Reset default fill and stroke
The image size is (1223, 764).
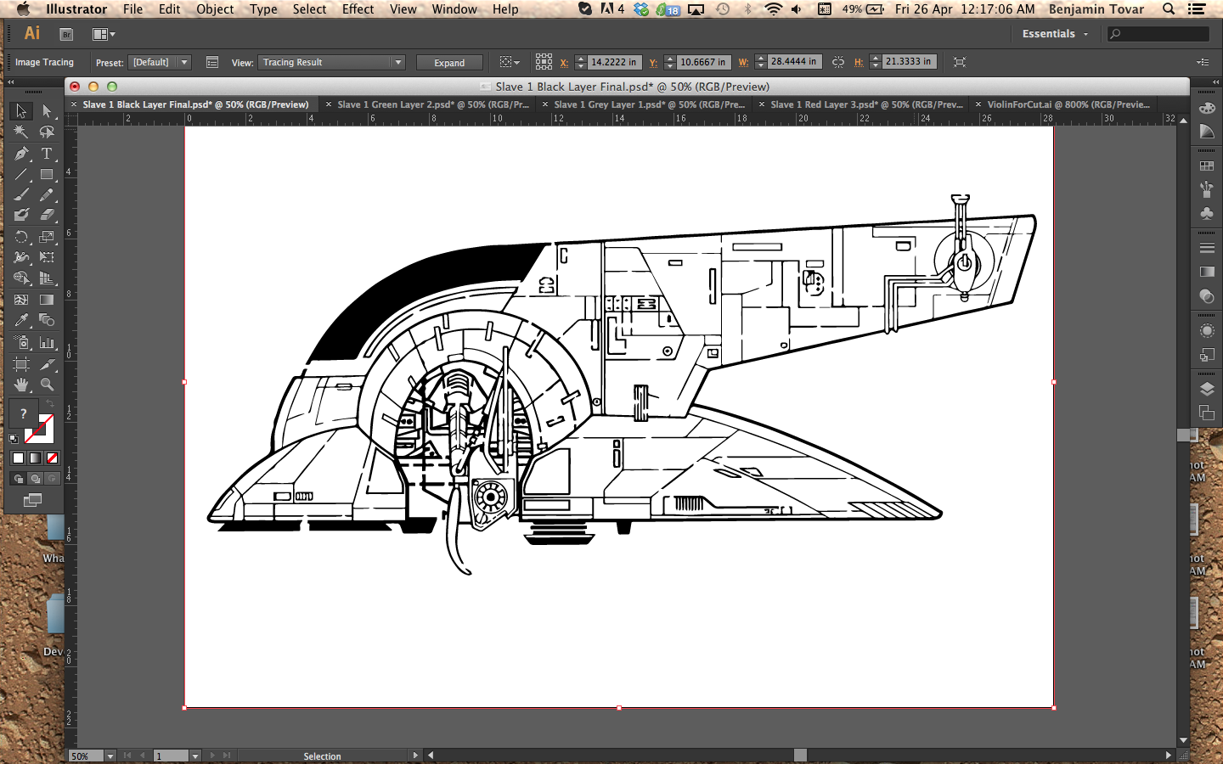point(13,439)
